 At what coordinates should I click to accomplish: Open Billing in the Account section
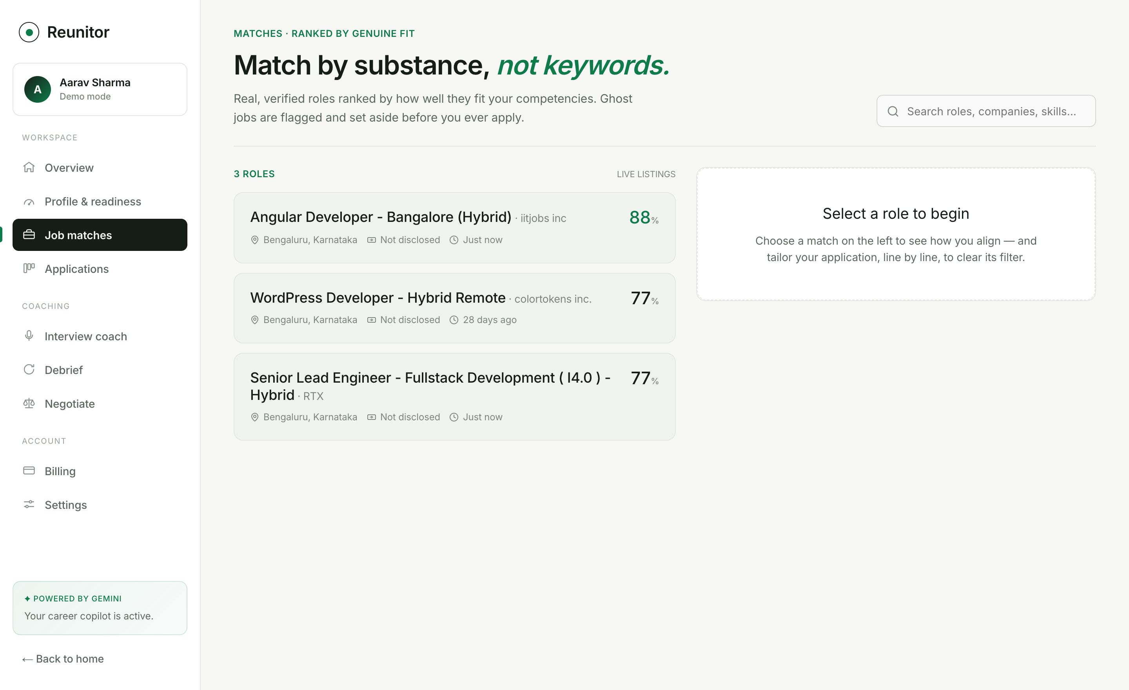(100, 471)
